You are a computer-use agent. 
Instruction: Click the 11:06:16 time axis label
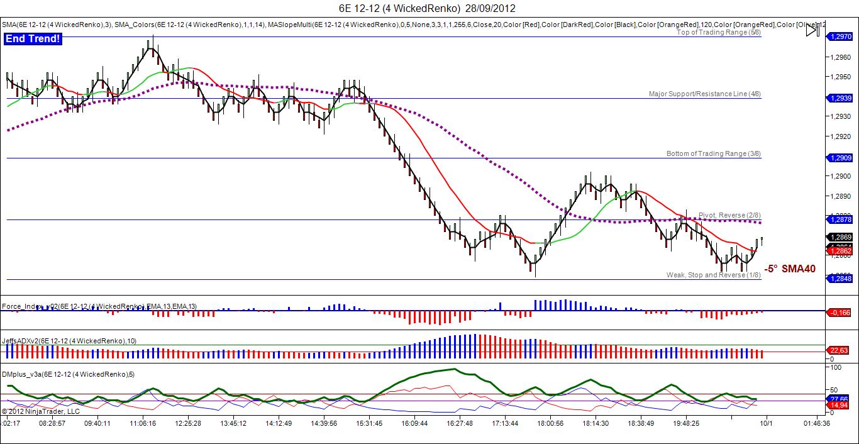(x=143, y=423)
